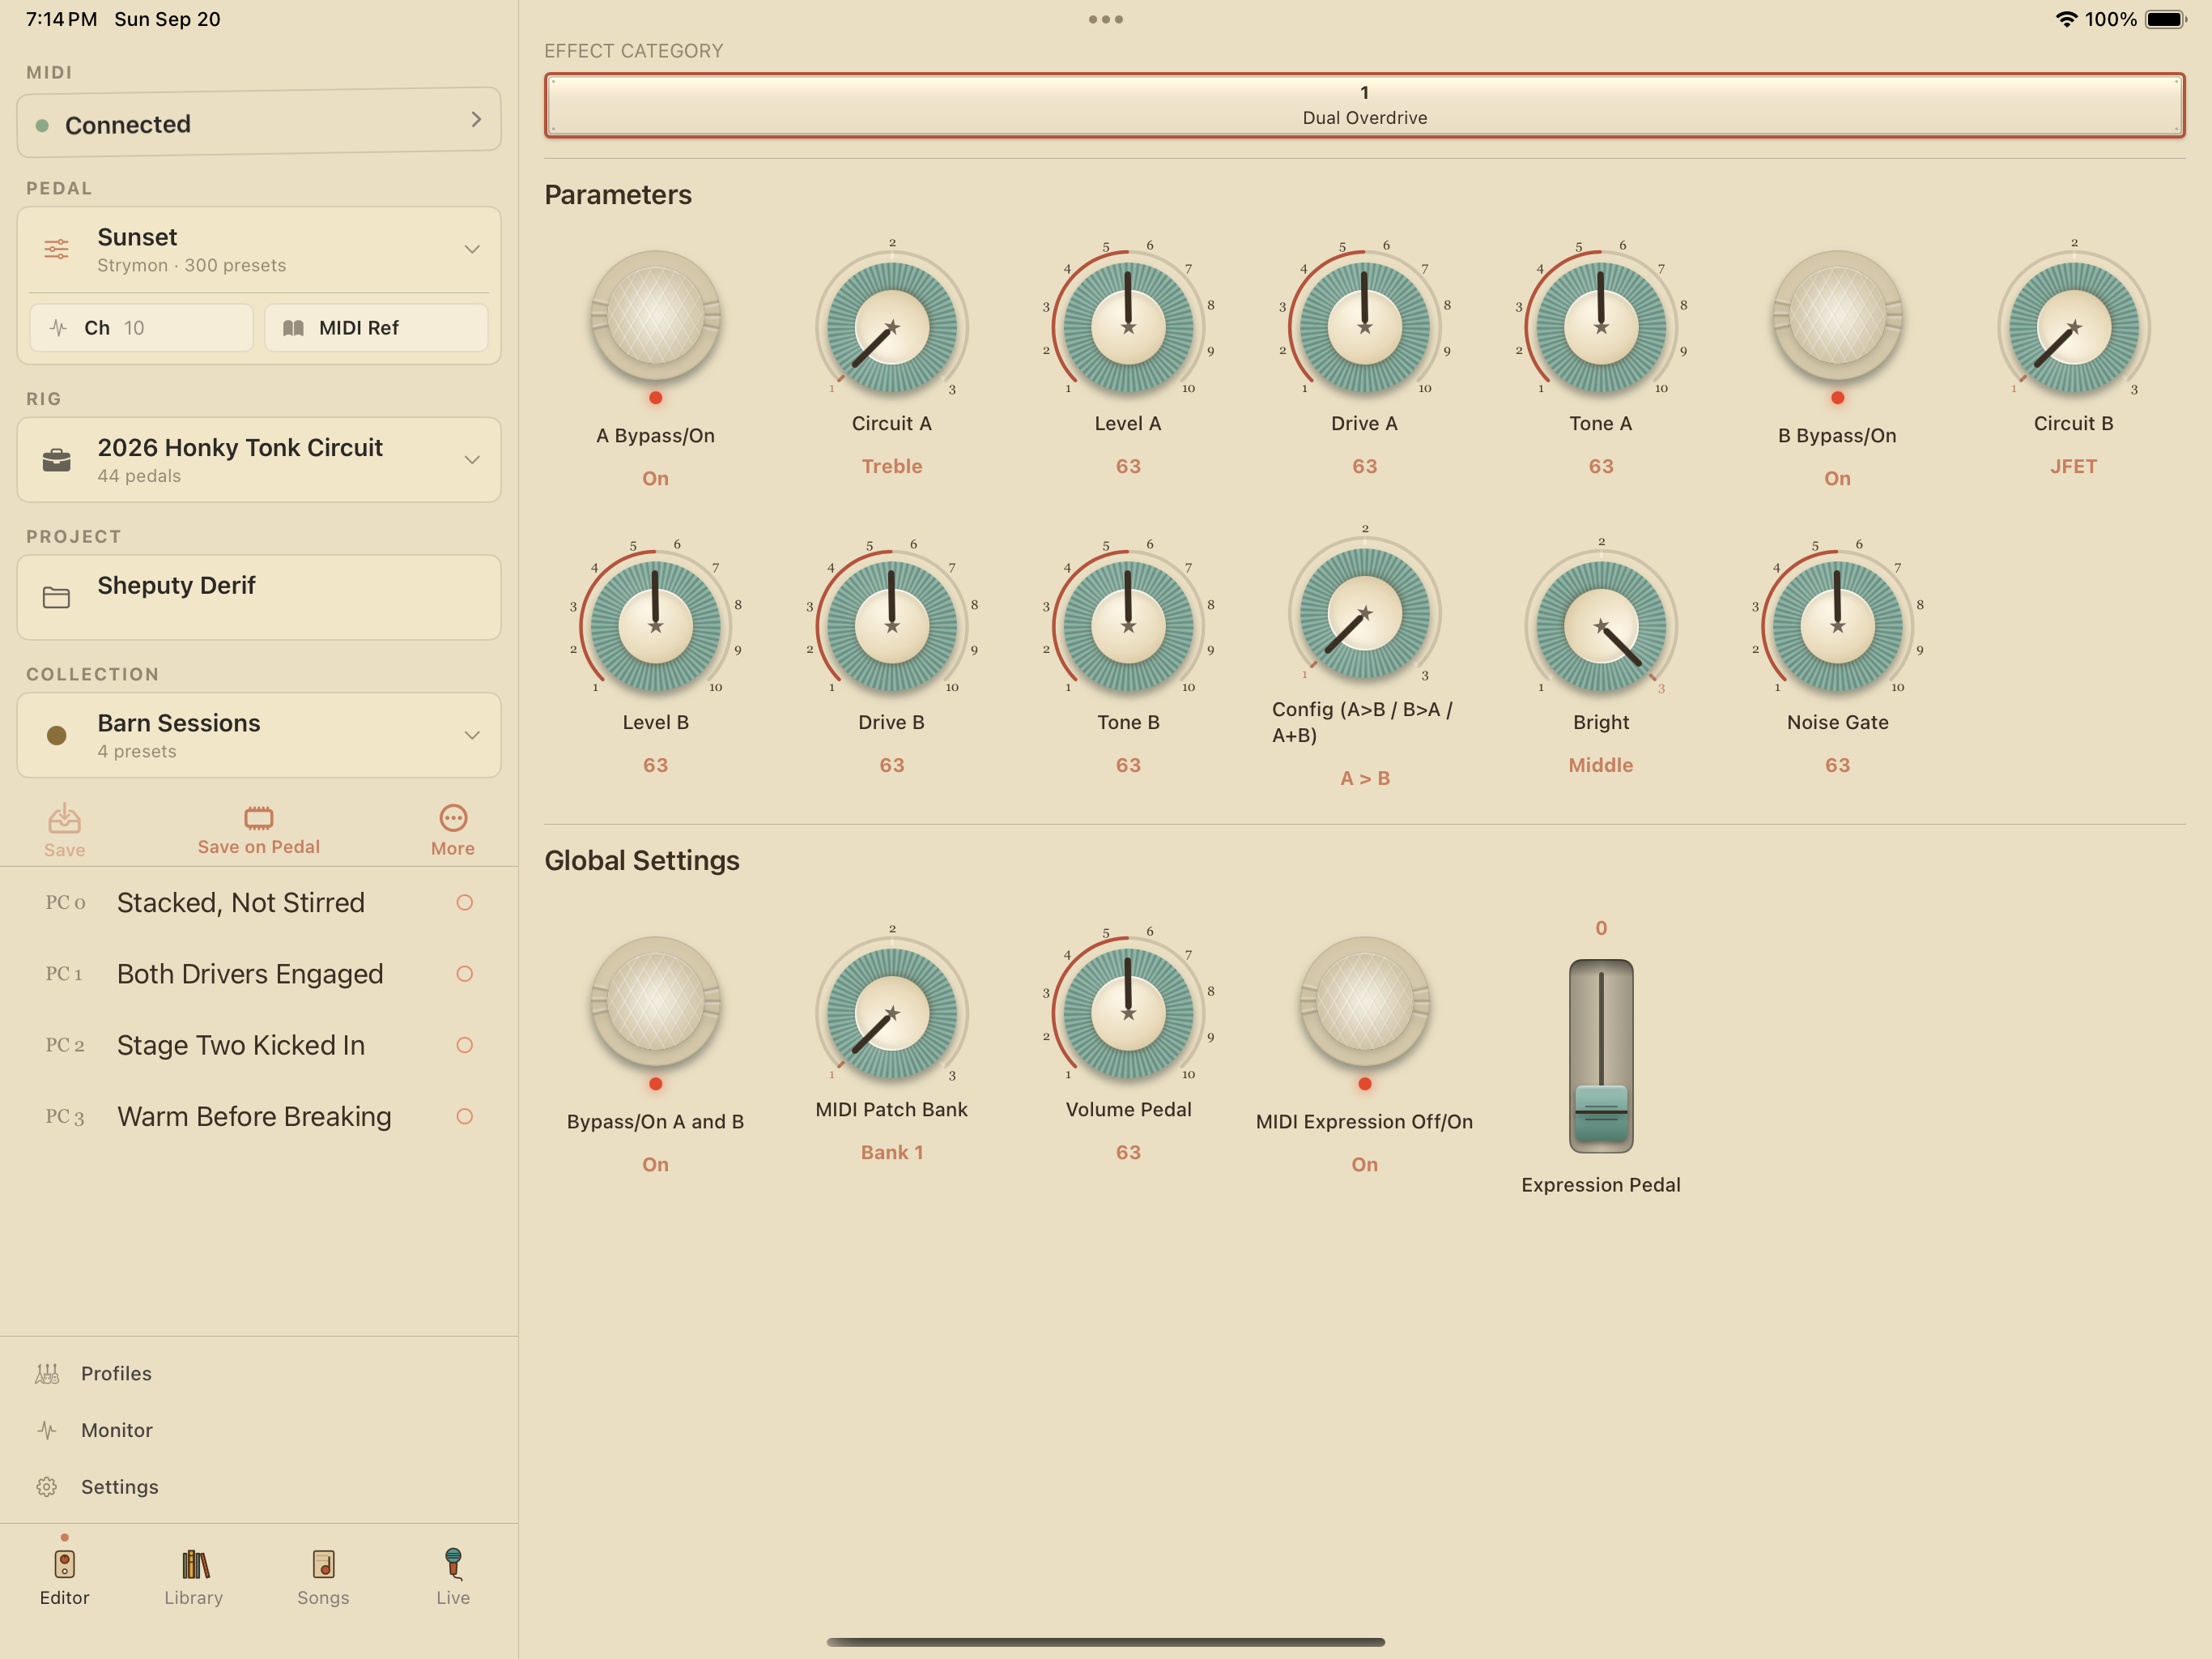
Task: Toggle the A Bypass/On switch
Action: (655, 316)
